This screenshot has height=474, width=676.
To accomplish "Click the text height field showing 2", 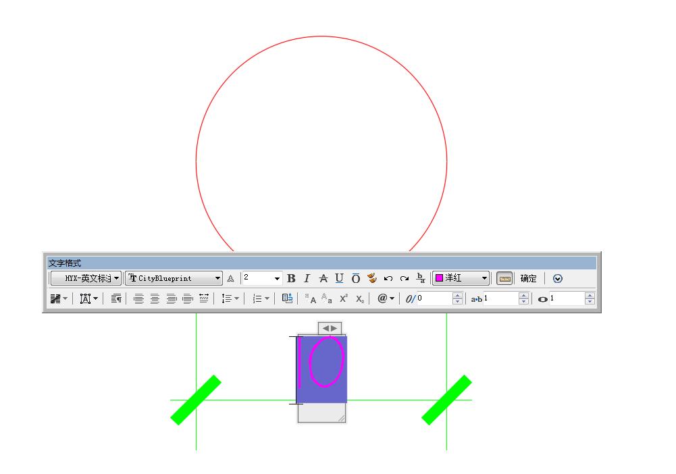I will click(x=257, y=278).
